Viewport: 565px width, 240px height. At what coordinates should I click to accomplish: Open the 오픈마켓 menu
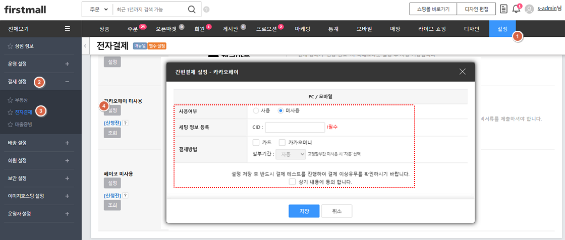[166, 29]
